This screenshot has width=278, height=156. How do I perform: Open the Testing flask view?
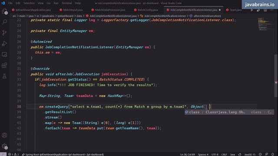[4, 76]
